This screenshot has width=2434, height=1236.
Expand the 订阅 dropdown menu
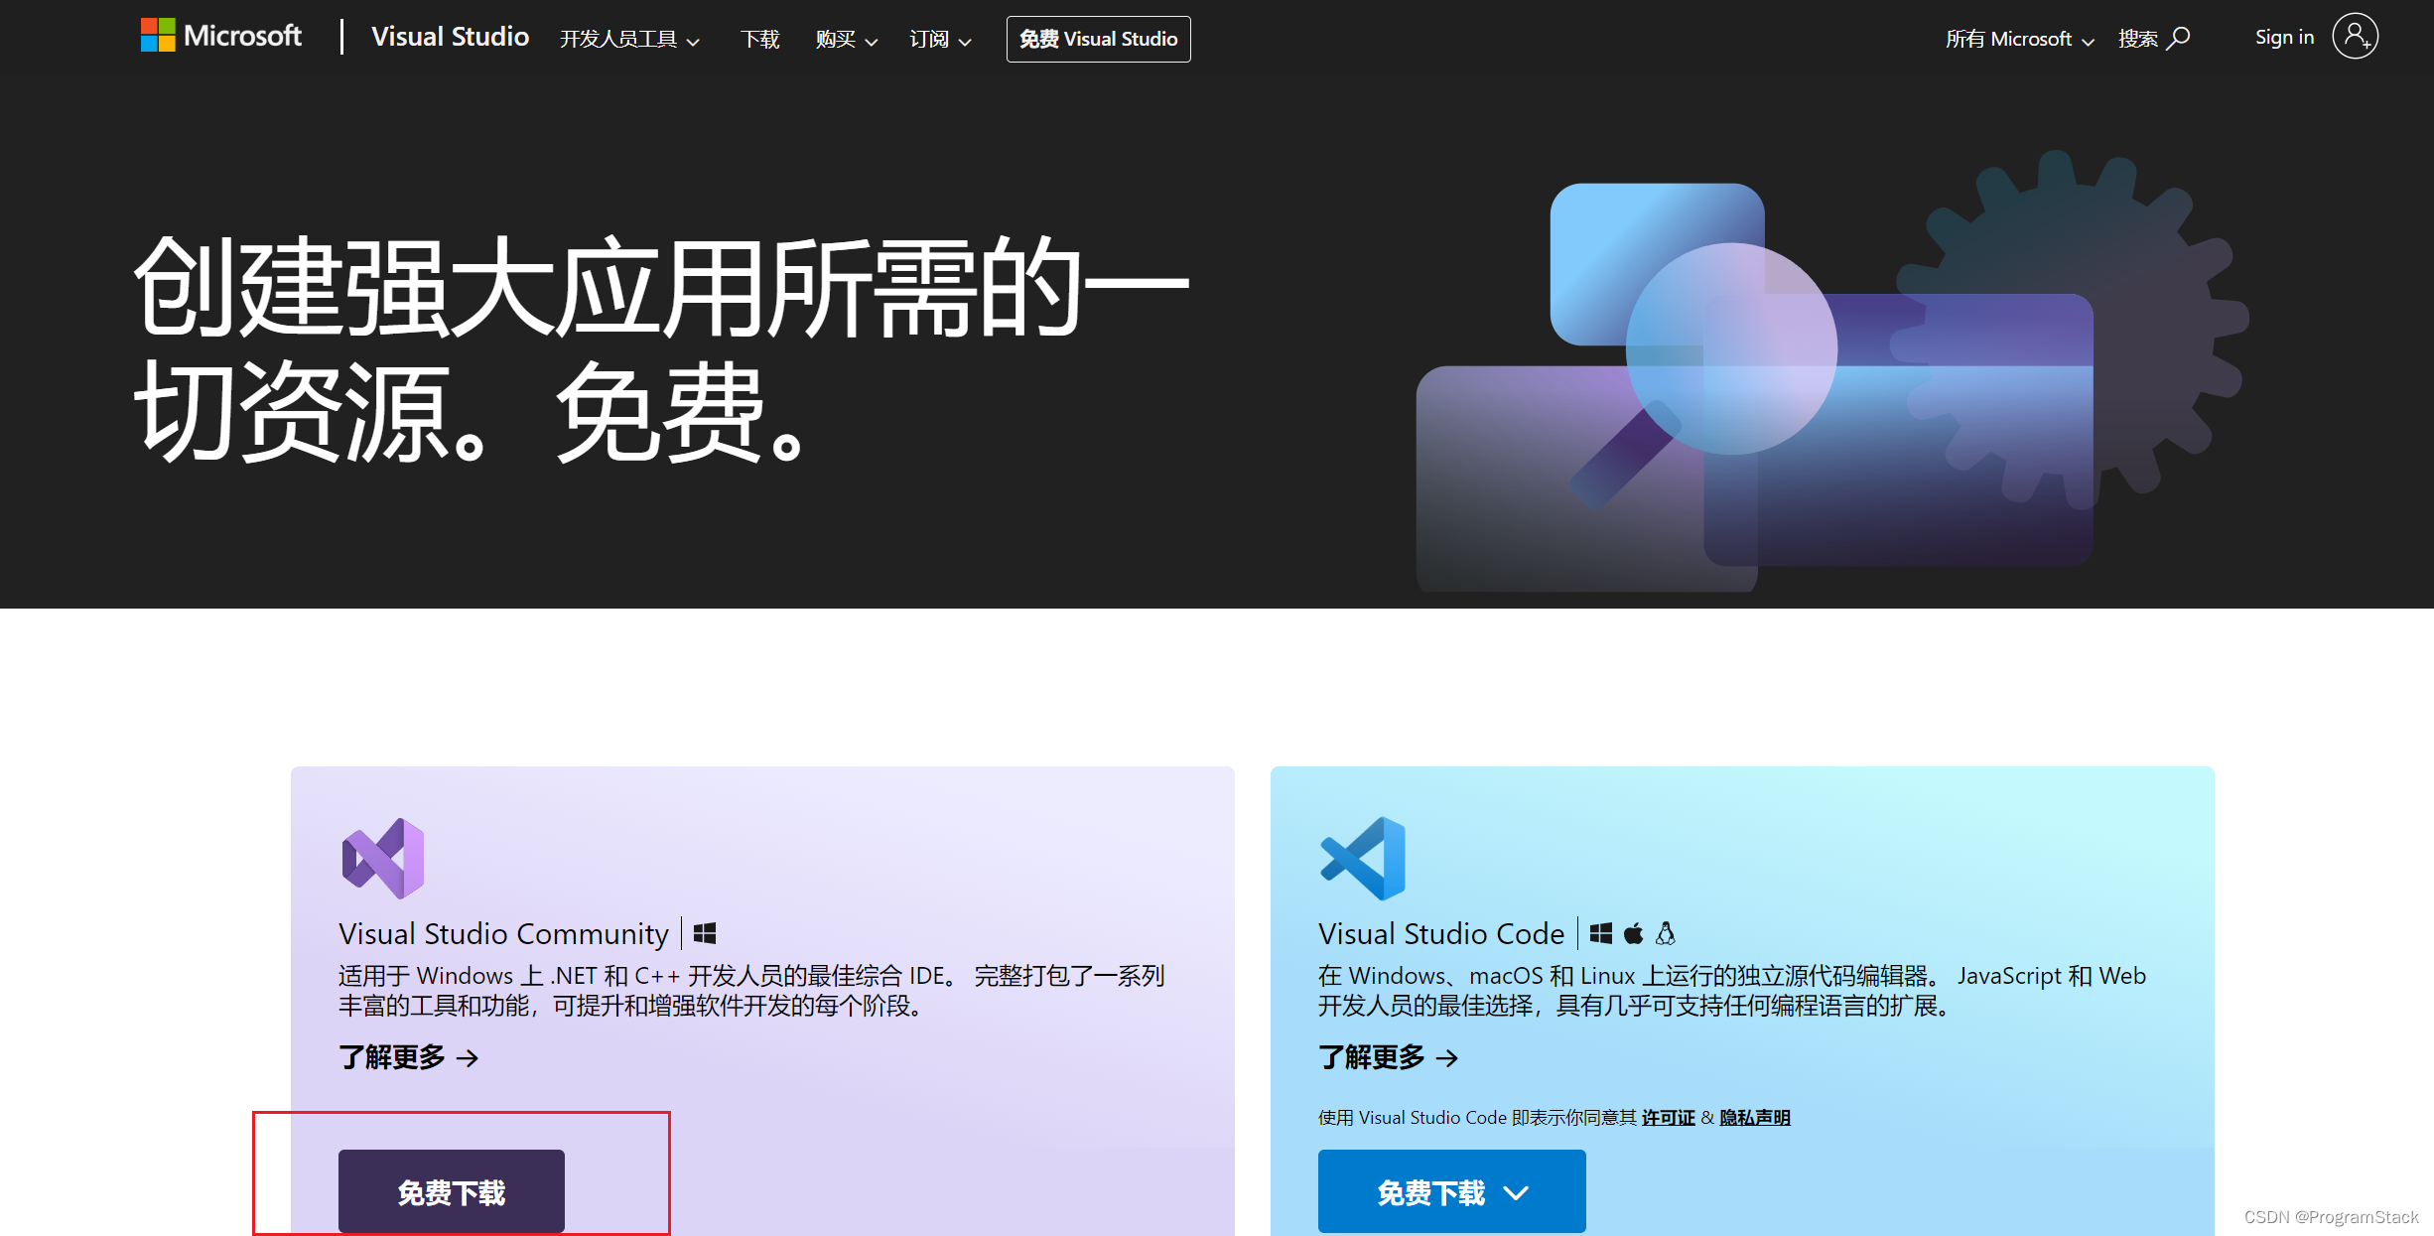click(940, 39)
